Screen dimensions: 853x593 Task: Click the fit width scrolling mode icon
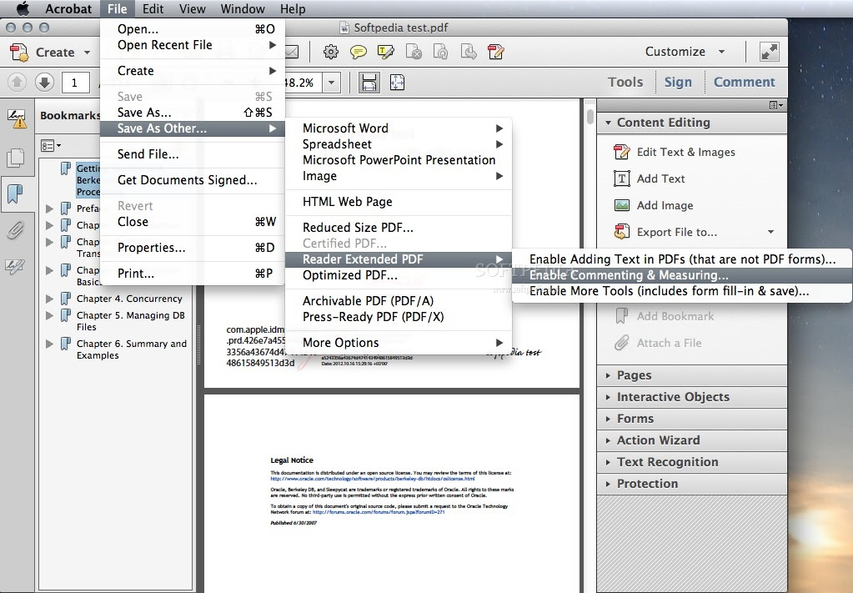click(369, 83)
